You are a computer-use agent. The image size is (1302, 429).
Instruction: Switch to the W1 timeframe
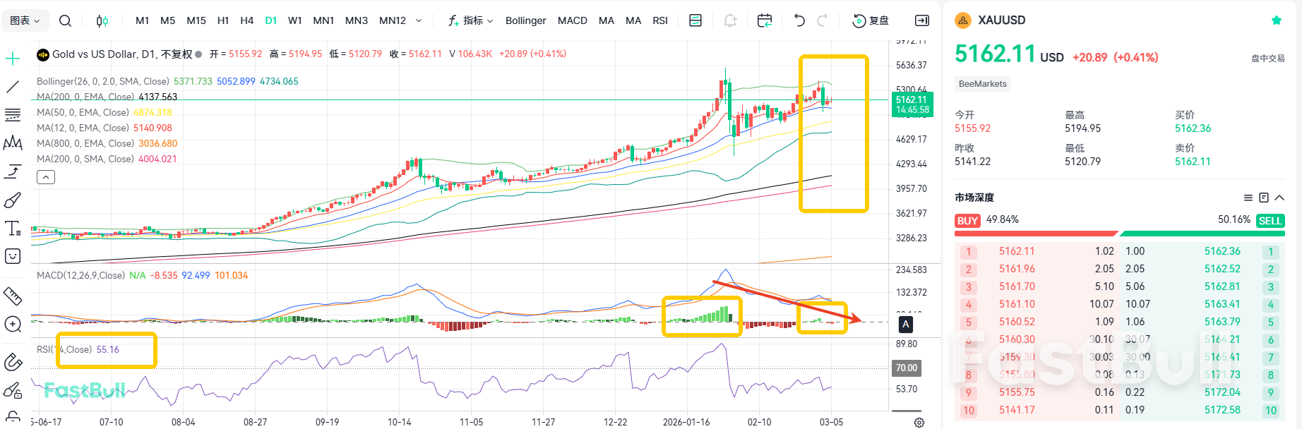pos(295,20)
